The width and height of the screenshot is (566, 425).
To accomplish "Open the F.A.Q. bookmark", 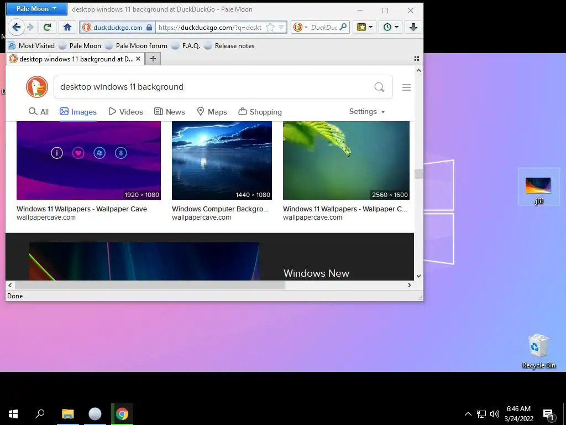I will (x=186, y=46).
